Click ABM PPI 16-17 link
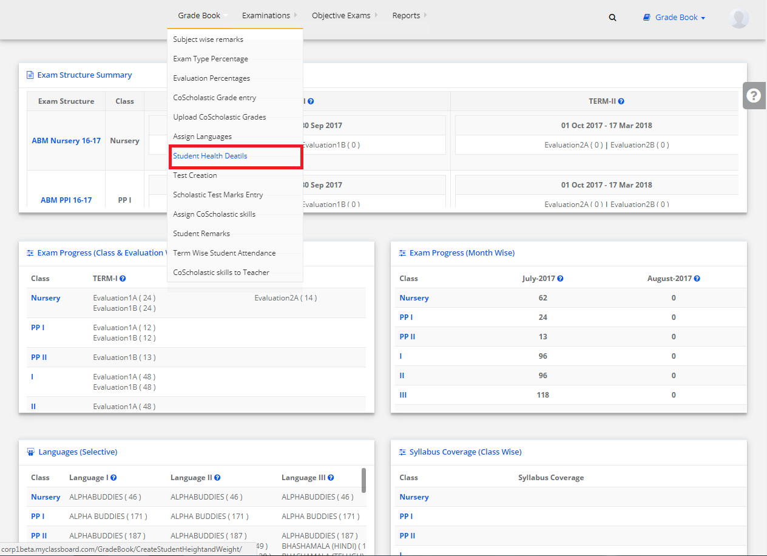 66,200
